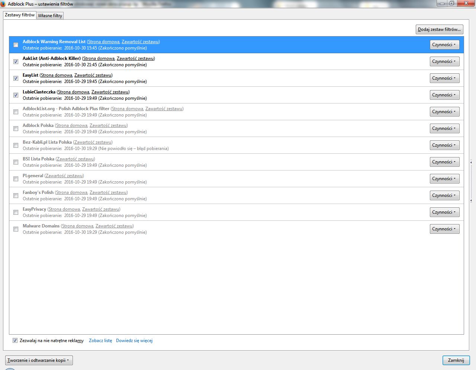Open Zawartość zestawu link for EasyList
The width and height of the screenshot is (476, 370).
(93, 75)
